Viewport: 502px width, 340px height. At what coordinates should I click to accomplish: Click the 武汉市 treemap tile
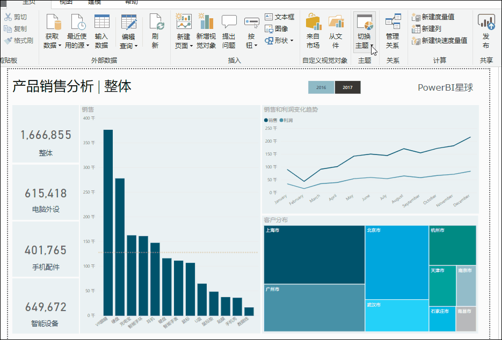coord(397,315)
